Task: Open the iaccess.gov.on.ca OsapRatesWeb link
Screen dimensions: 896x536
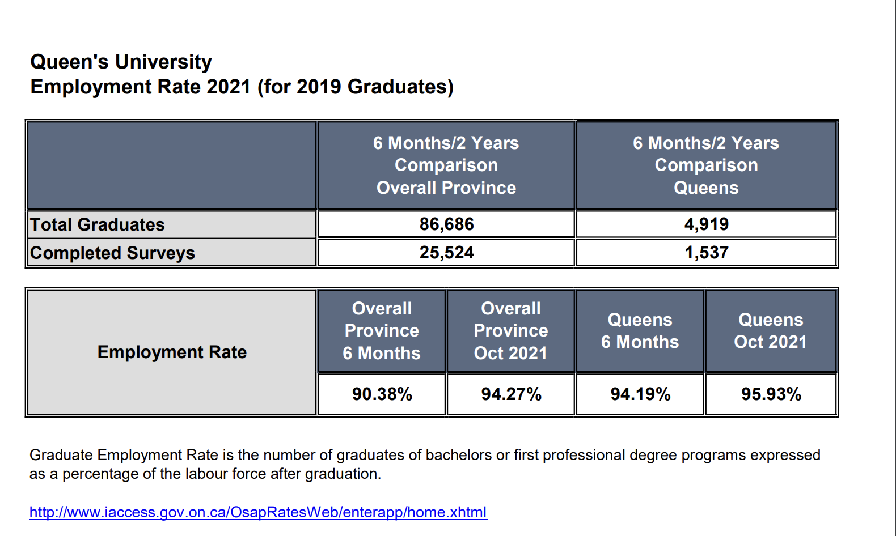Action: [258, 512]
